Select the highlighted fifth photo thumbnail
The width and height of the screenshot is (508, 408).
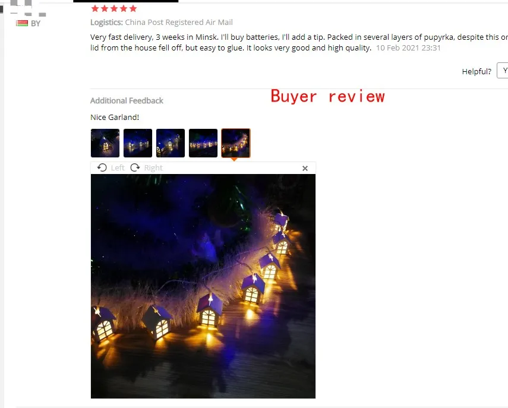[x=236, y=143]
